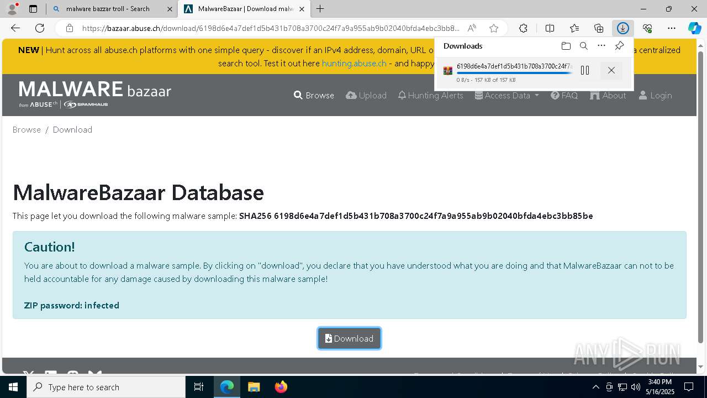Add this page to favorites star
Image resolution: width=707 pixels, height=398 pixels.
(494, 28)
